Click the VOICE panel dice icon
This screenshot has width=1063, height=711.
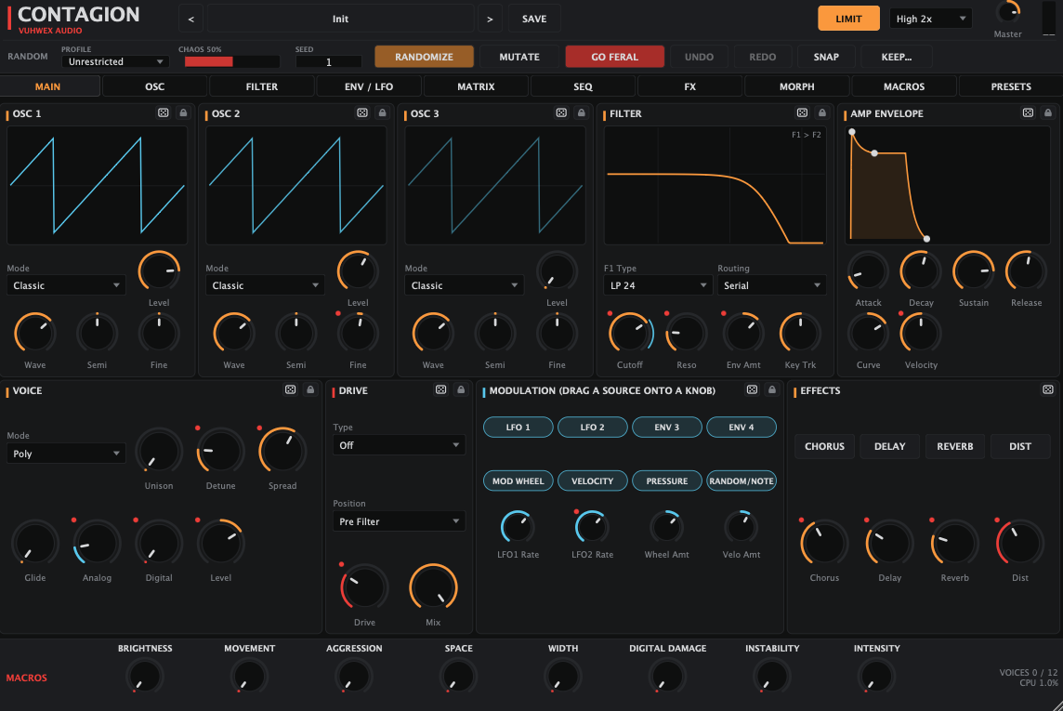pos(290,389)
